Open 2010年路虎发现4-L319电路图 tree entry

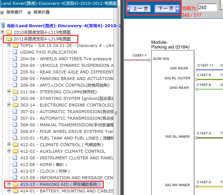(x=42, y=32)
